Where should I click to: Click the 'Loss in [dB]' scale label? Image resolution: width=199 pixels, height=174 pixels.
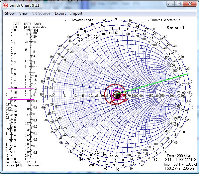[x=14, y=165]
